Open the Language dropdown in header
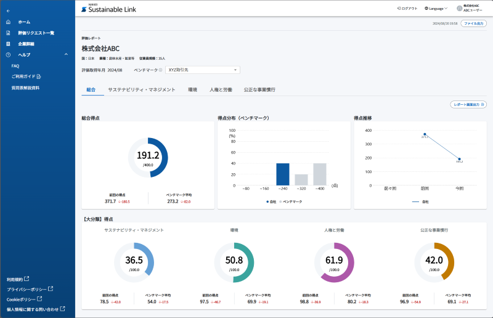The image size is (493, 318). pos(436,9)
